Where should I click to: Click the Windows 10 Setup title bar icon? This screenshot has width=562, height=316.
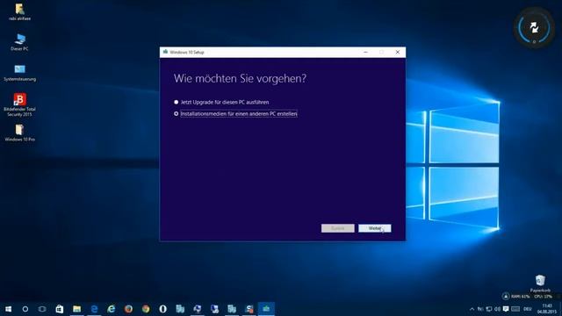click(165, 52)
